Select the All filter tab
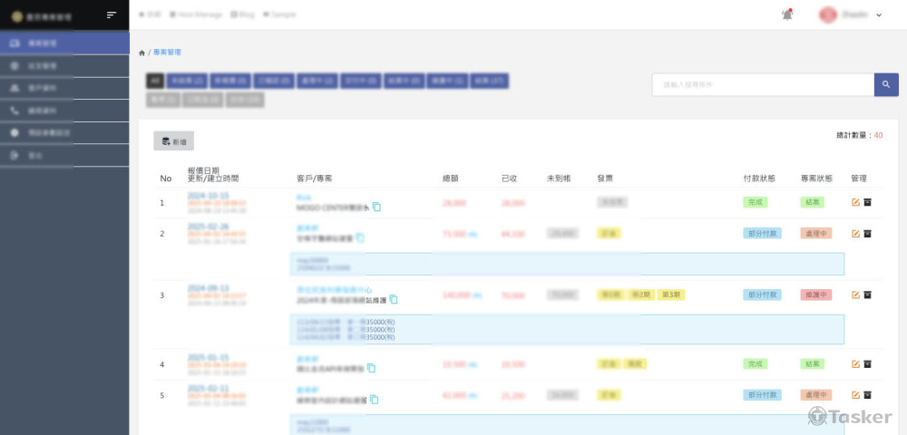The height and width of the screenshot is (435, 907). (x=155, y=81)
